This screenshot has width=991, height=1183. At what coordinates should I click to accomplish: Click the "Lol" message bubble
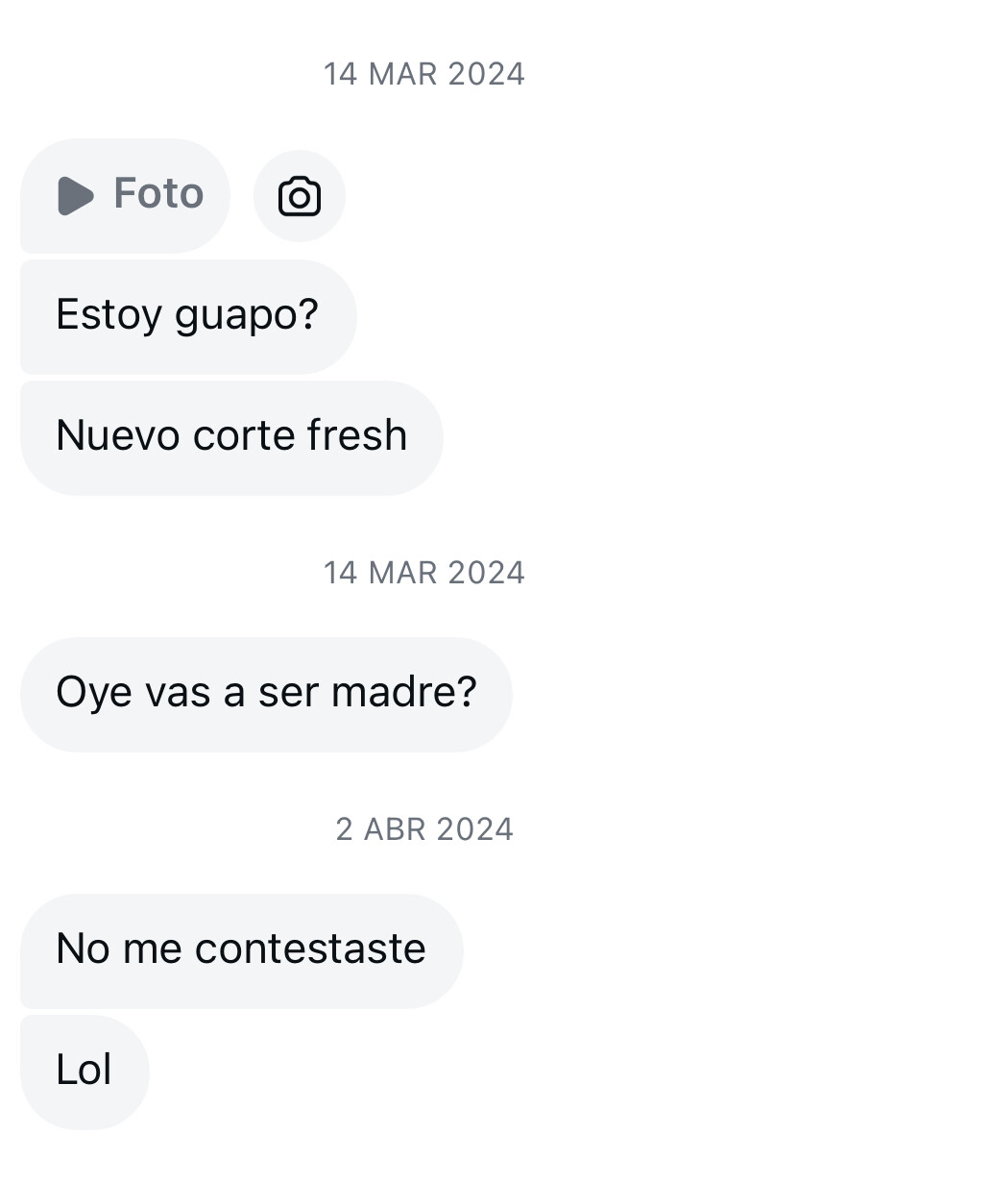(85, 1071)
